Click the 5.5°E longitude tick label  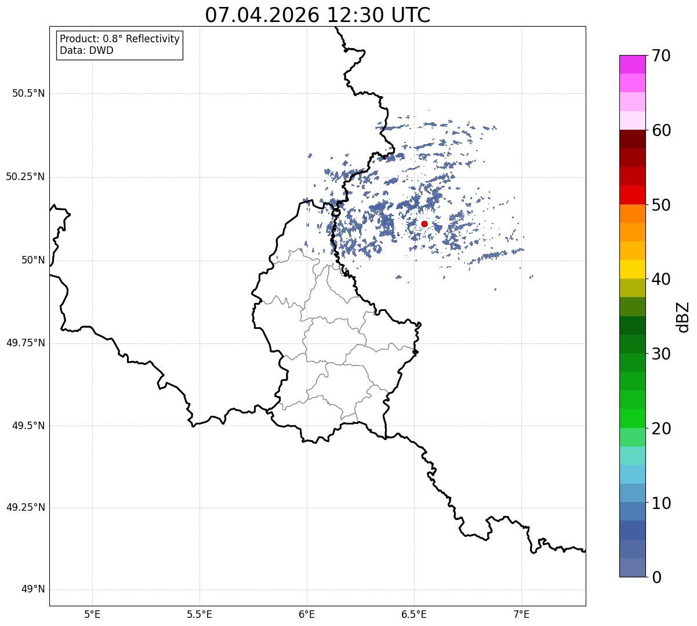coord(199,614)
